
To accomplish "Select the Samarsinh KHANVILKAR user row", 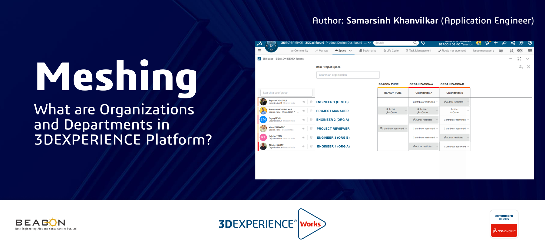I will point(286,111).
